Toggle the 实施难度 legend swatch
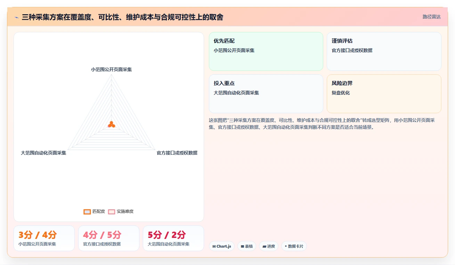This screenshot has height=265, width=455. [x=112, y=212]
